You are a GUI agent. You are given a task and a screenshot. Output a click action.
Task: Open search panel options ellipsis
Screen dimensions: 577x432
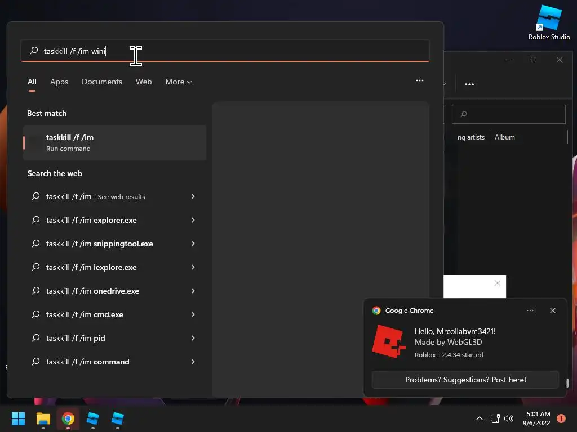pyautogui.click(x=419, y=80)
